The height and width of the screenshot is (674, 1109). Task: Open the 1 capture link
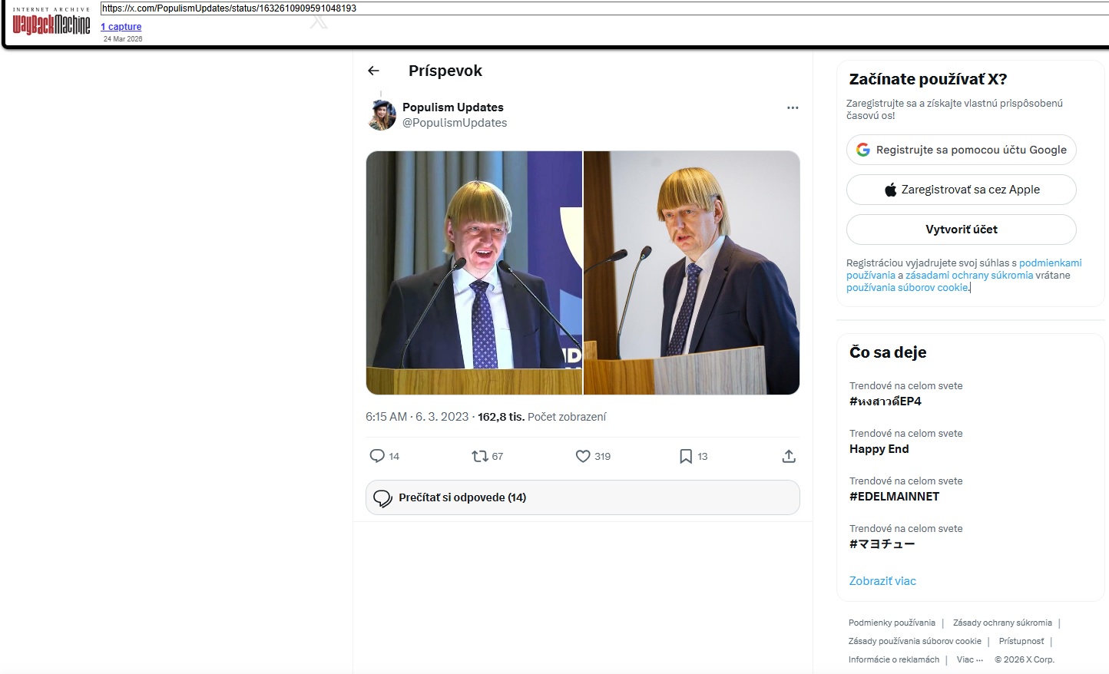point(121,27)
